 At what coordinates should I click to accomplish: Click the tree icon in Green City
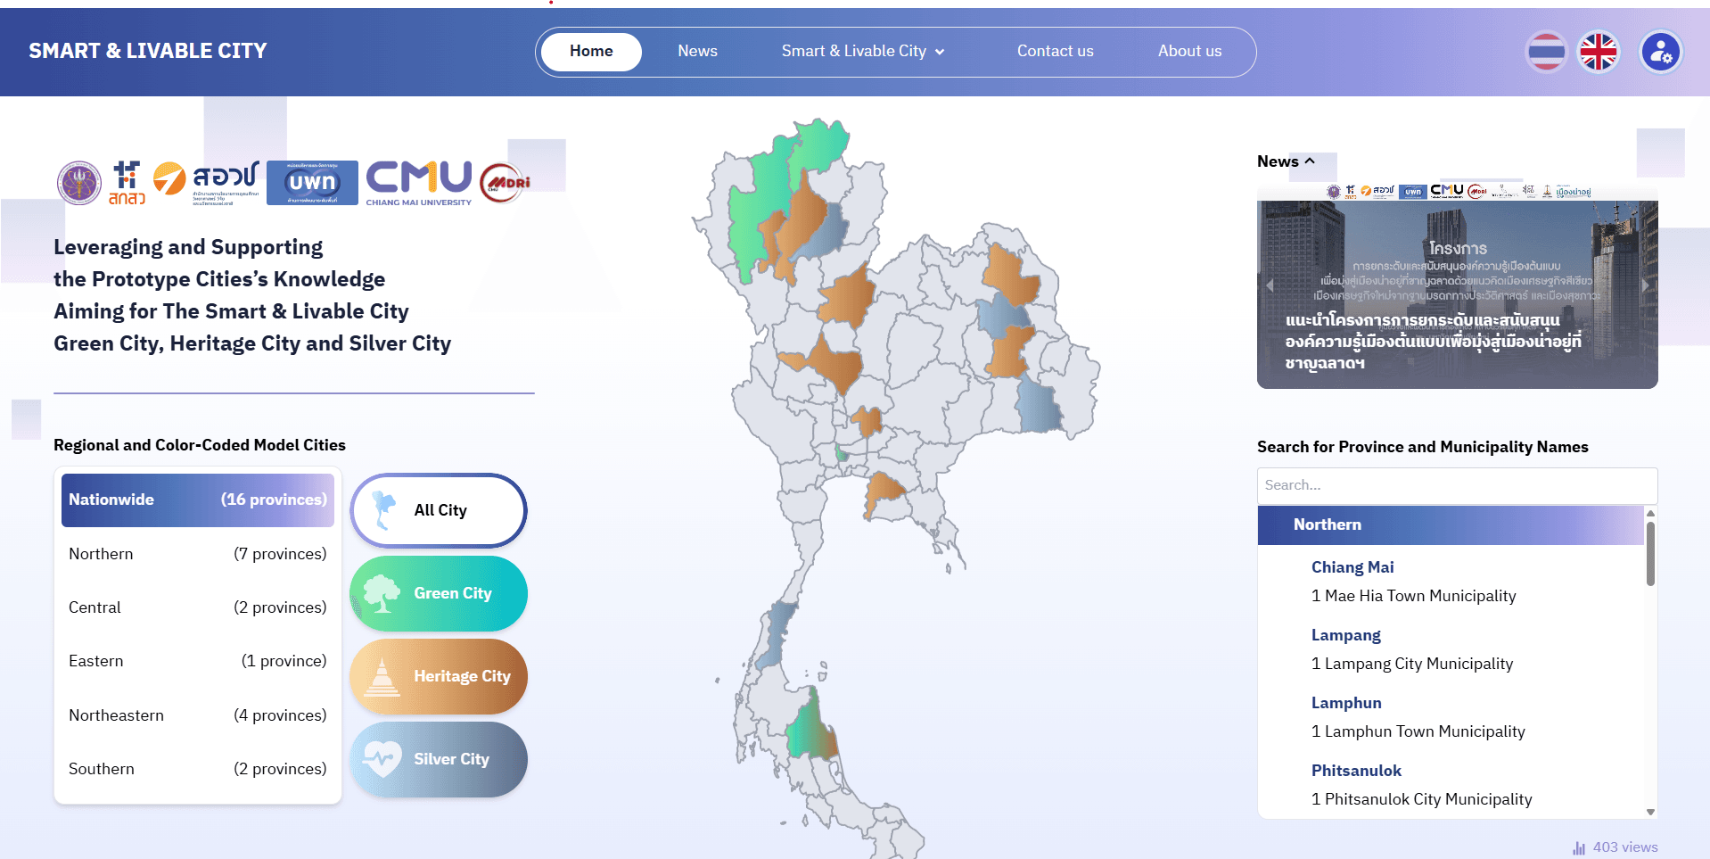(x=382, y=593)
